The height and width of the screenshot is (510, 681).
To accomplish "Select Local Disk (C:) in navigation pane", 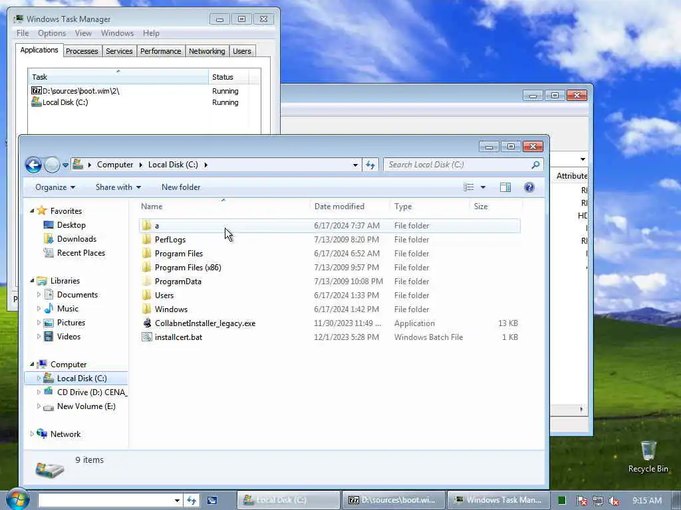I will coord(82,378).
